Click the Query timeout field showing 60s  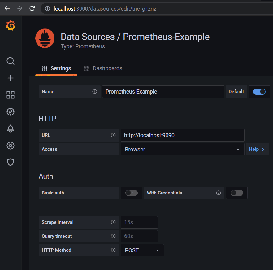(x=139, y=236)
